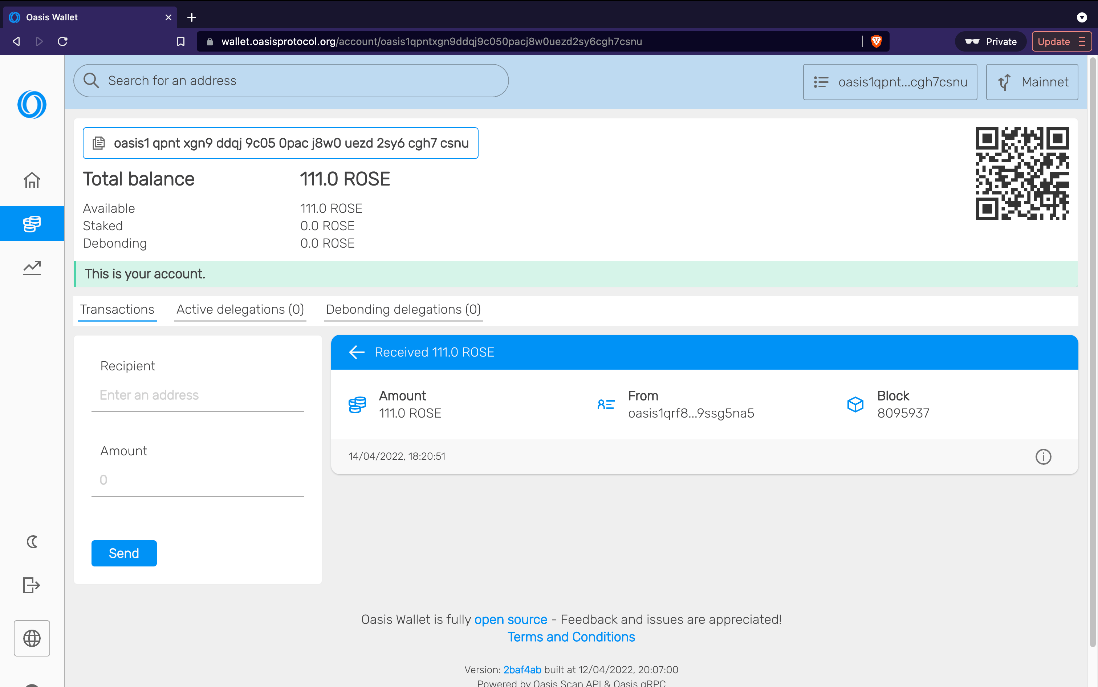Select the Oasis Wallet browser tab
This screenshot has width=1098, height=687.
click(90, 17)
